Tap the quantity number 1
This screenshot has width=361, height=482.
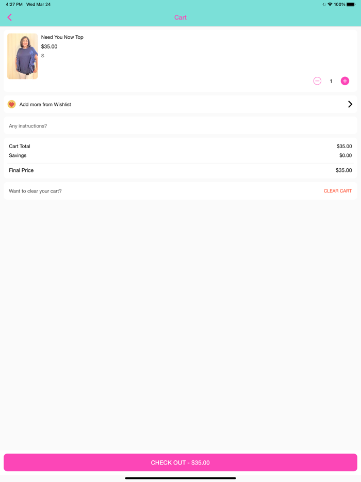point(331,81)
